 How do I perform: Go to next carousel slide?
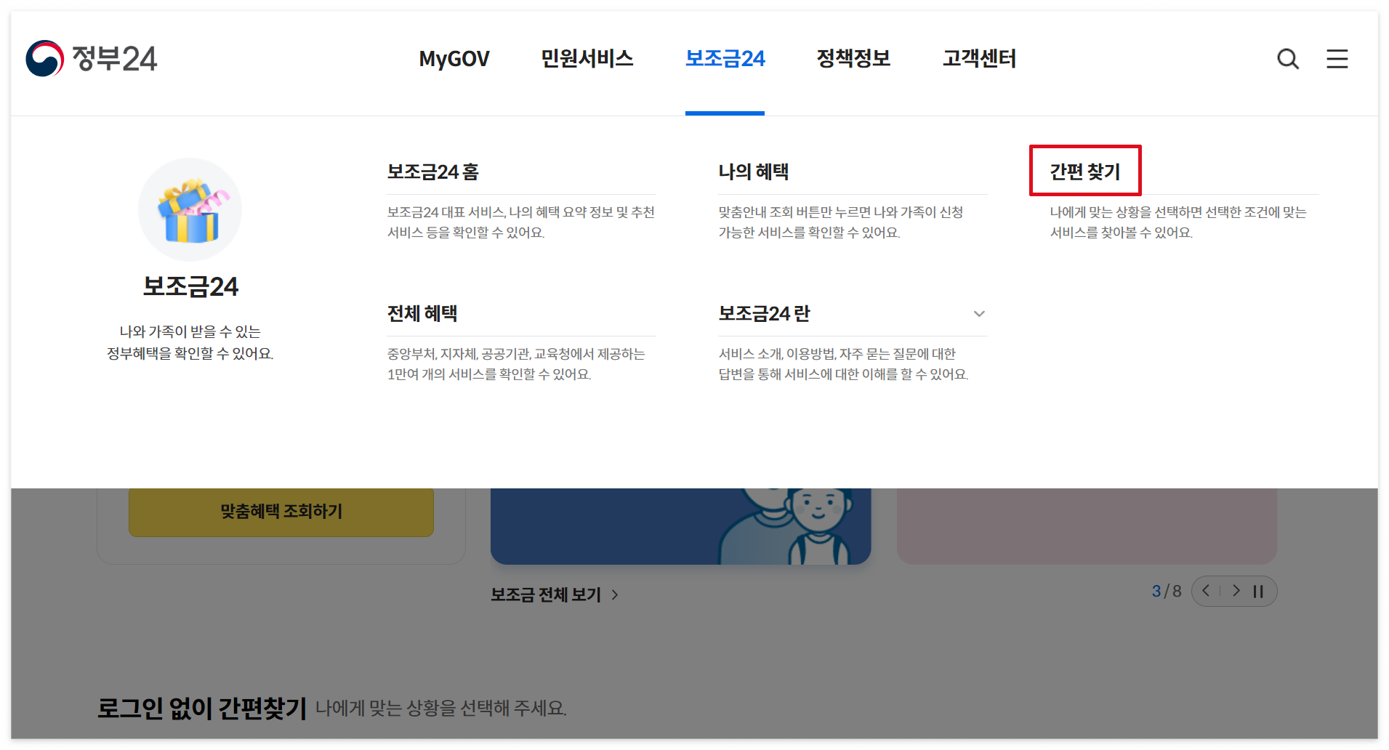pyautogui.click(x=1236, y=591)
